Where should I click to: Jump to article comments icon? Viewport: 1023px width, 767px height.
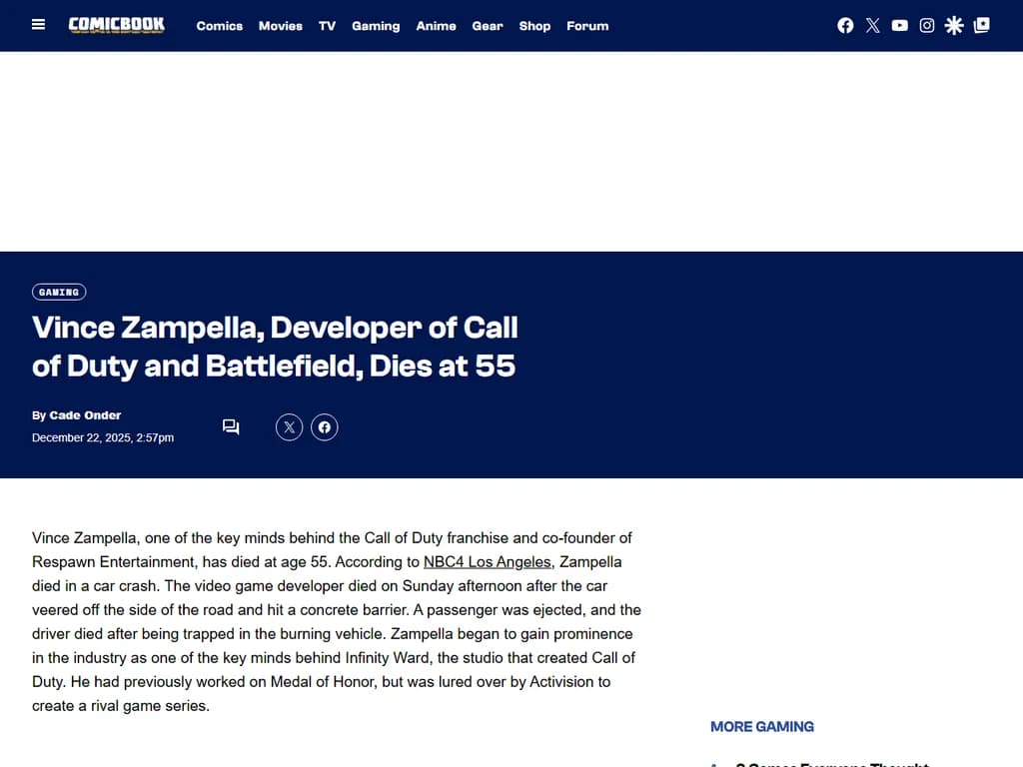[231, 427]
